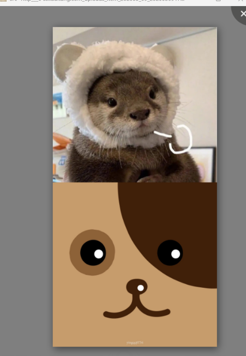This screenshot has width=246, height=356.
Task: Maximize the image viewer window
Action: point(218,1)
